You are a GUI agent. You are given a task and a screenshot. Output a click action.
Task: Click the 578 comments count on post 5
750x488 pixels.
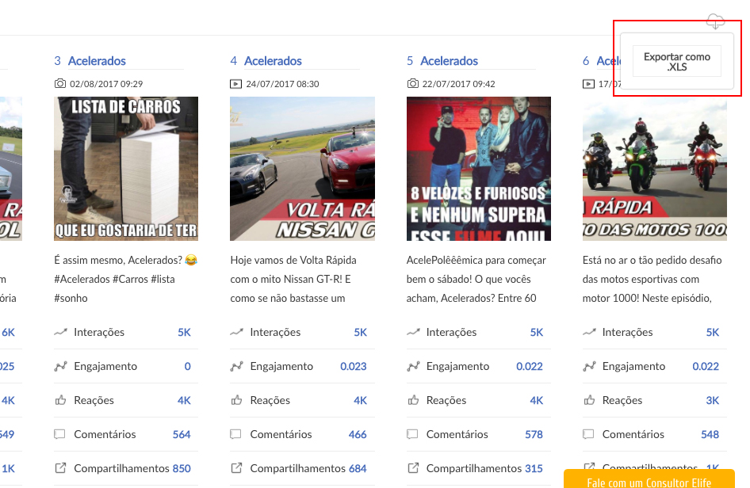point(534,434)
